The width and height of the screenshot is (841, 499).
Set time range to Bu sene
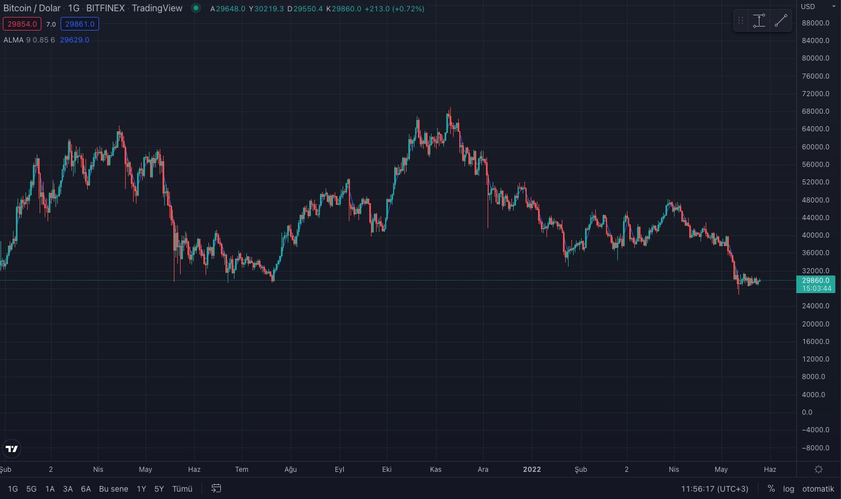click(x=114, y=489)
